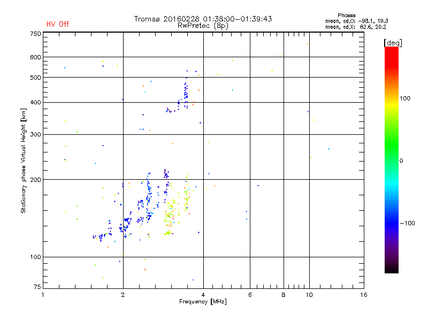Click the colorbar tick label '-100'
The image size is (428, 321).
coord(407,223)
